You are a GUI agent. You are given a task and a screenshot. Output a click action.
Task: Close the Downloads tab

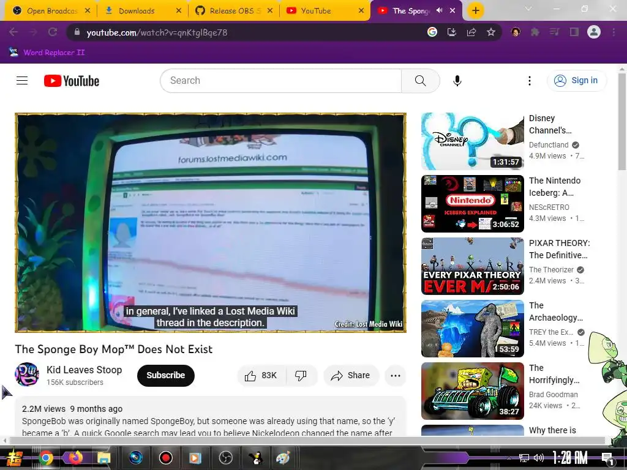(x=179, y=11)
